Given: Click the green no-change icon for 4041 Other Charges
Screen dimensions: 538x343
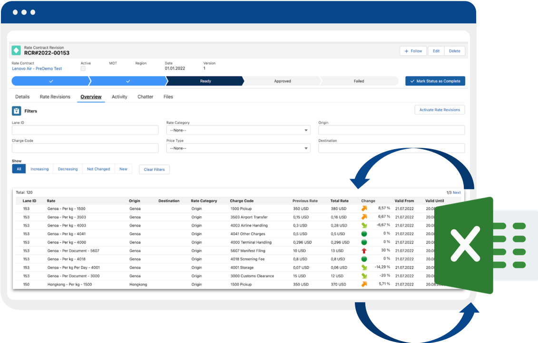Looking at the screenshot, I should click(x=364, y=233).
